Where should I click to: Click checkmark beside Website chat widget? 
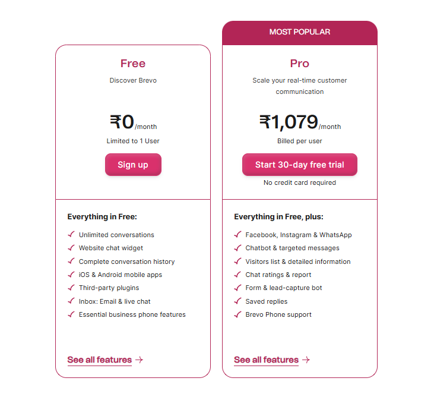[71, 248]
